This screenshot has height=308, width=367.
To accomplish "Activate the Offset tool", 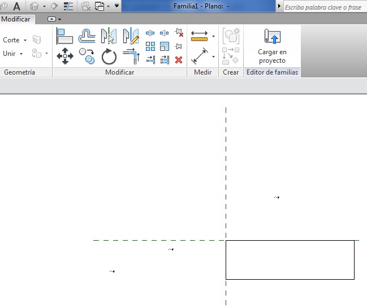I will (x=87, y=37).
